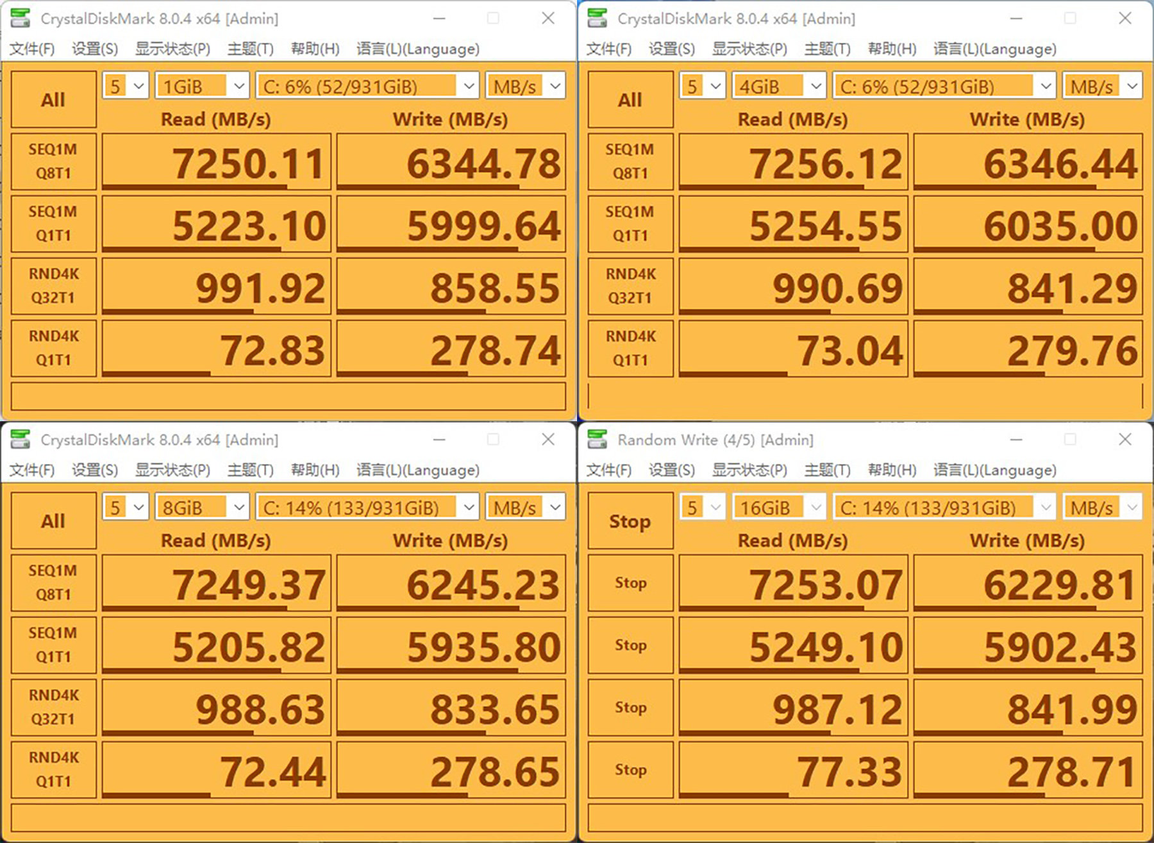Click the Stop button beside the 5249.10 read value
This screenshot has width=1154, height=843.
(x=630, y=645)
